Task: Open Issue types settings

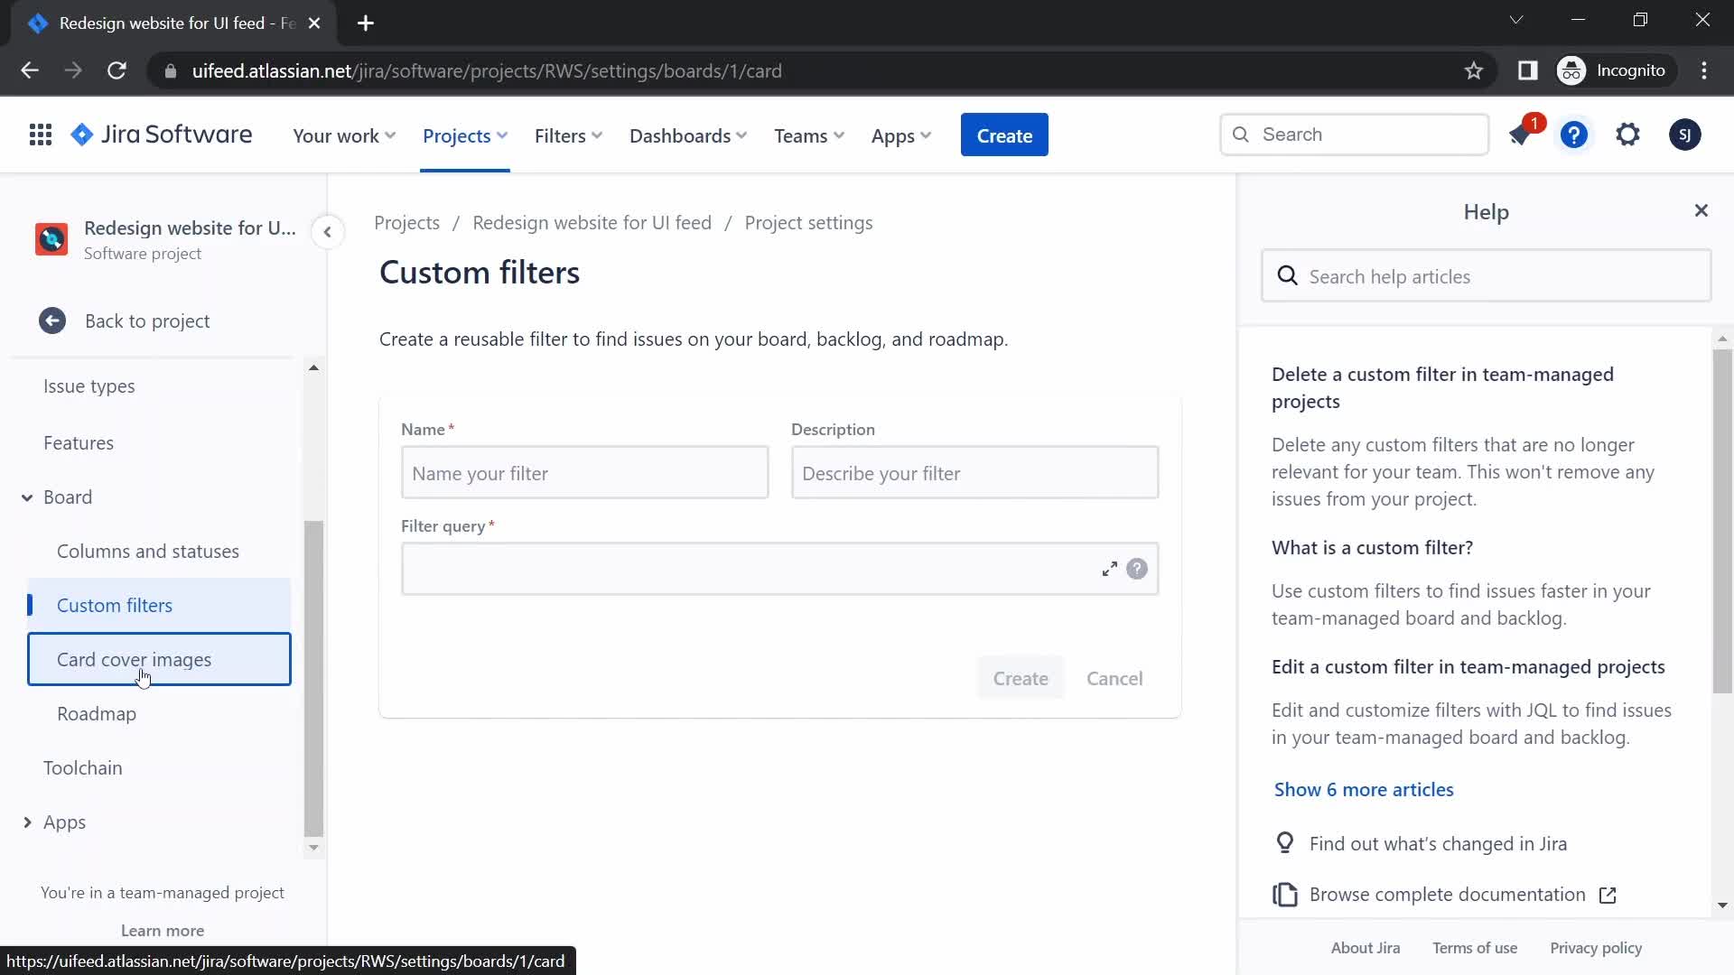Action: (x=89, y=385)
